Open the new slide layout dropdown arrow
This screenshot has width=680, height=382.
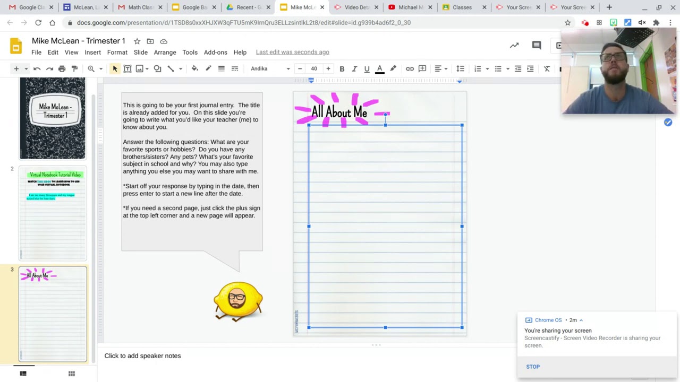25,68
